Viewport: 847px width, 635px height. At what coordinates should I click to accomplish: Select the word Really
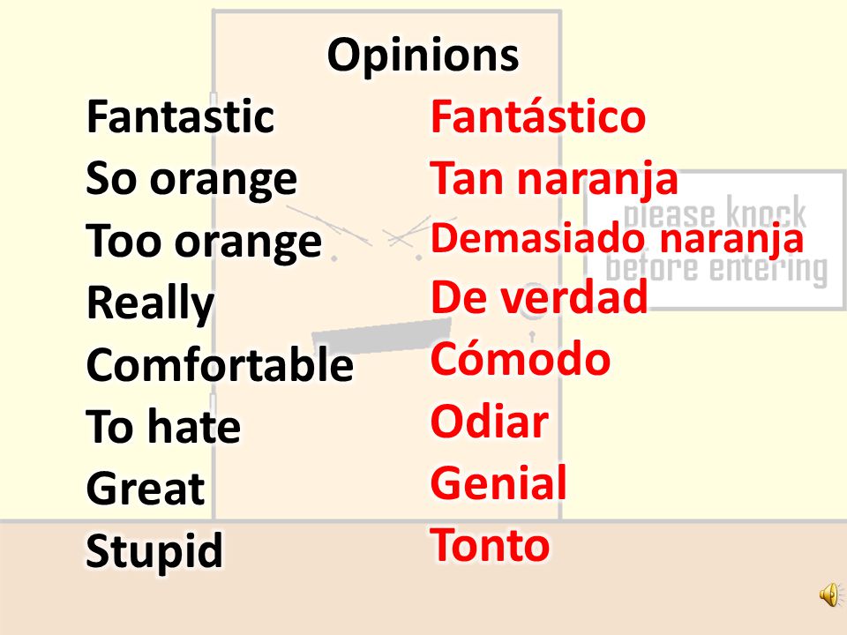pyautogui.click(x=151, y=304)
